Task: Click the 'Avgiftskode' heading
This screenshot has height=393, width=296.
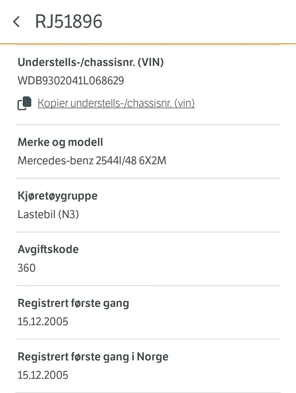Action: [x=48, y=249]
